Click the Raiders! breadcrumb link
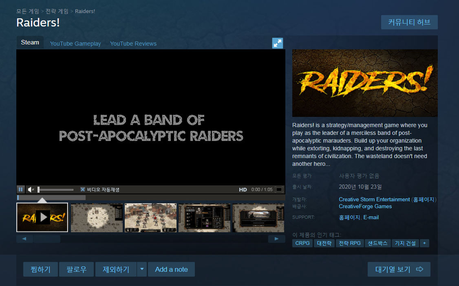The height and width of the screenshot is (286, 459). click(85, 11)
